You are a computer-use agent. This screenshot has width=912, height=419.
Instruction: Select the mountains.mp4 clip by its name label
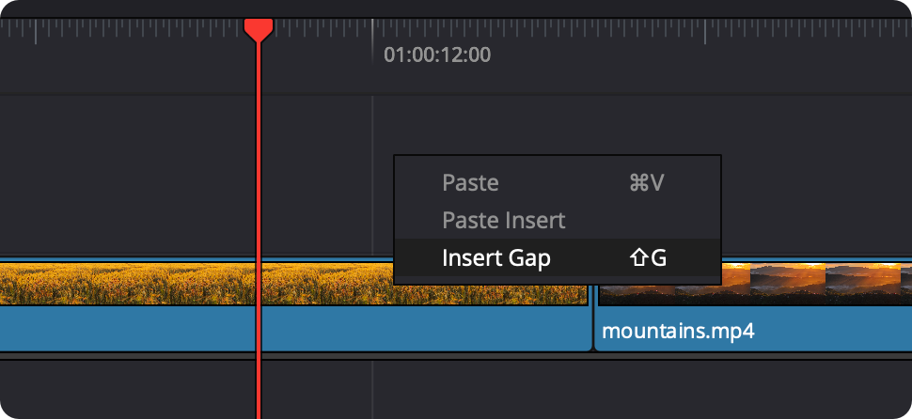tap(678, 332)
